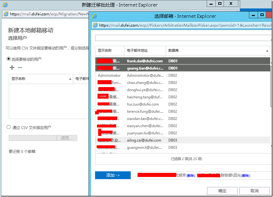Click the 显示名称 column header in picker
Screen dimensions: 273x197
point(110,51)
